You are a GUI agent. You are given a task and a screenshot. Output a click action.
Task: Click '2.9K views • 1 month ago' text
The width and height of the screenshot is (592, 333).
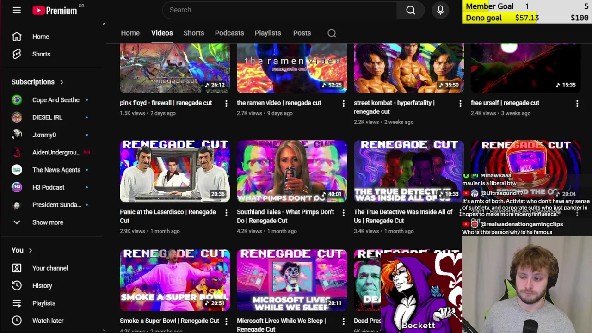pyautogui.click(x=150, y=231)
